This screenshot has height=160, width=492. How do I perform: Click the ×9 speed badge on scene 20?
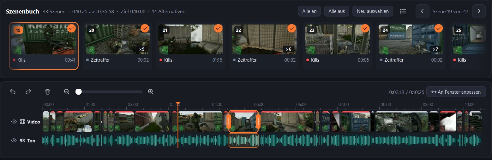click(142, 49)
